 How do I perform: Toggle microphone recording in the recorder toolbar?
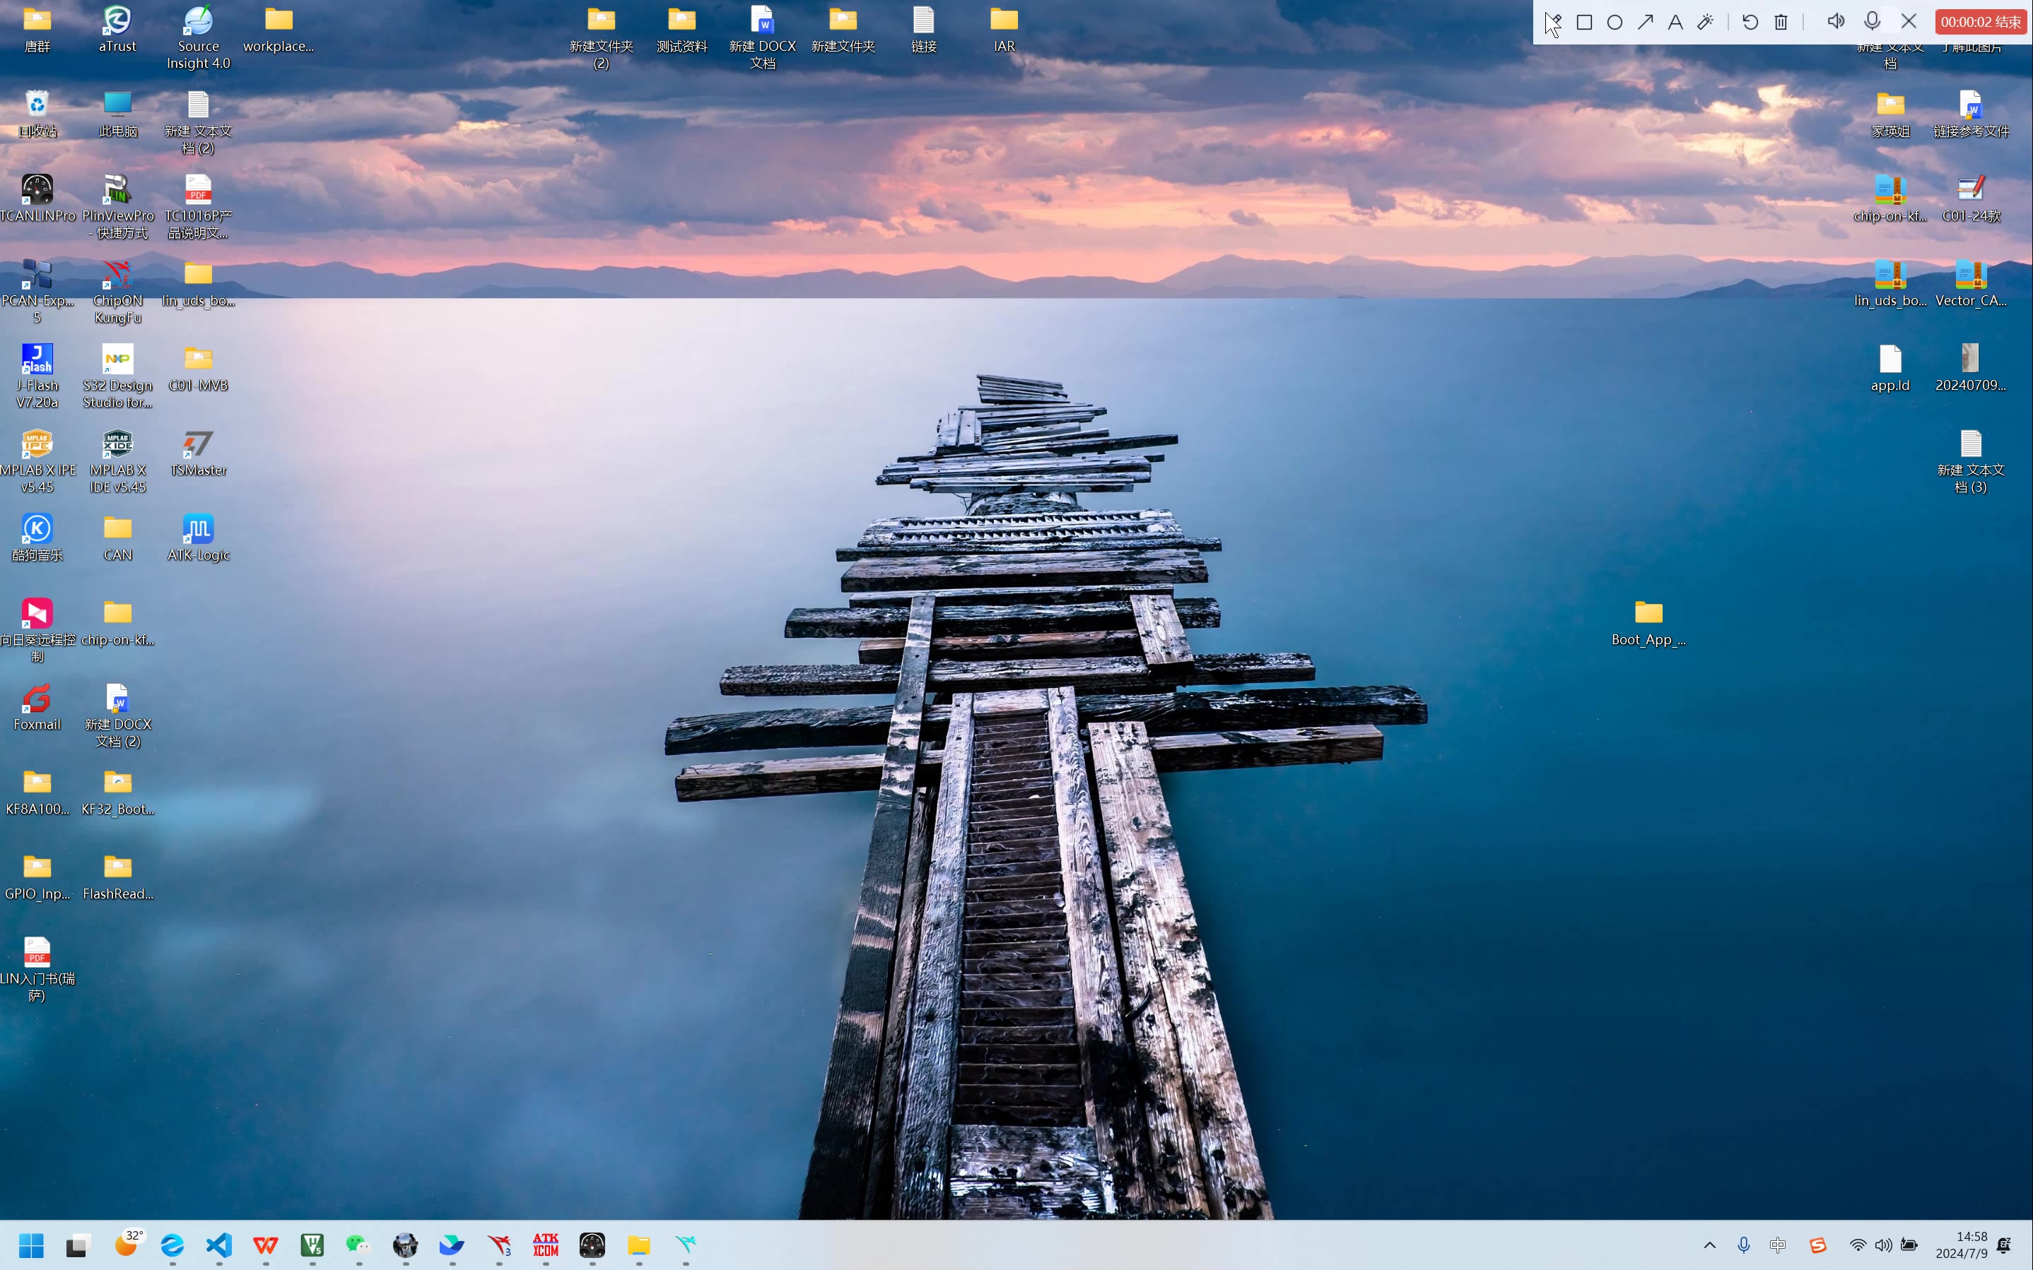click(x=1872, y=23)
